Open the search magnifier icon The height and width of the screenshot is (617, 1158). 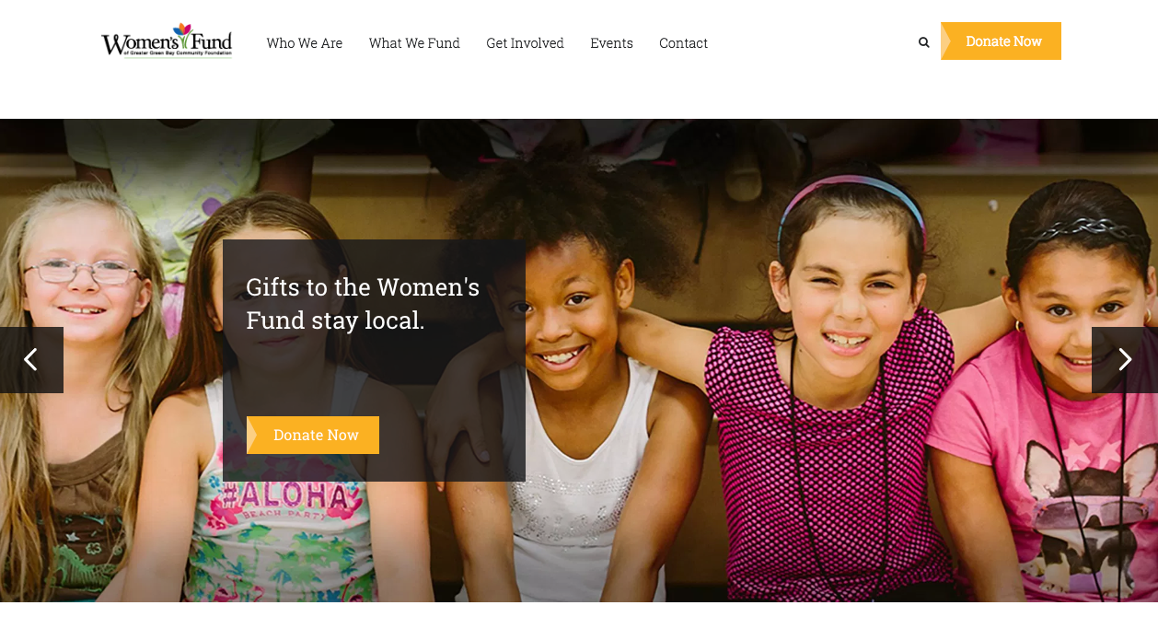click(x=923, y=42)
